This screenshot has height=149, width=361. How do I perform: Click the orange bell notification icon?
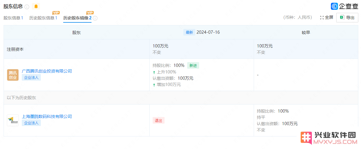(x=36, y=6)
